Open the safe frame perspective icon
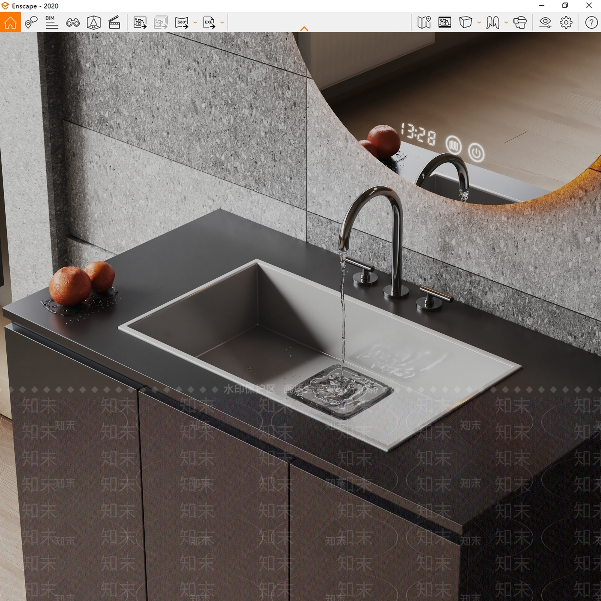 (x=94, y=23)
